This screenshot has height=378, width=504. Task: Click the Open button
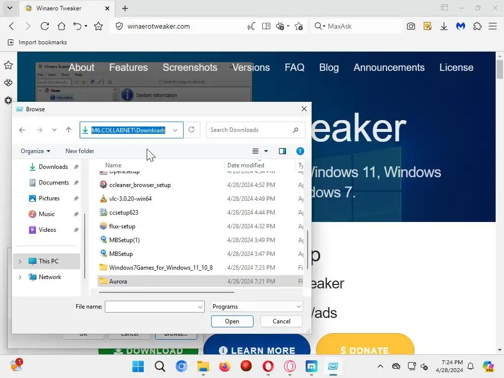(x=232, y=321)
